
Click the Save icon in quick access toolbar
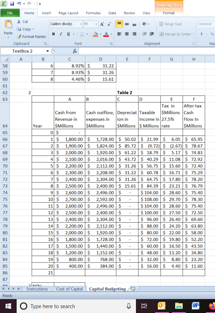coord(12,3)
